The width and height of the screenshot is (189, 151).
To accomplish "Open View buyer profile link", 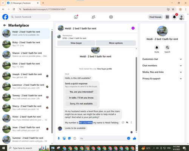I will [x=104, y=69].
